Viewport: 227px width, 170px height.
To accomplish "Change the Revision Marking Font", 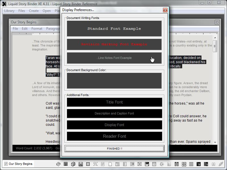I will point(114,44).
